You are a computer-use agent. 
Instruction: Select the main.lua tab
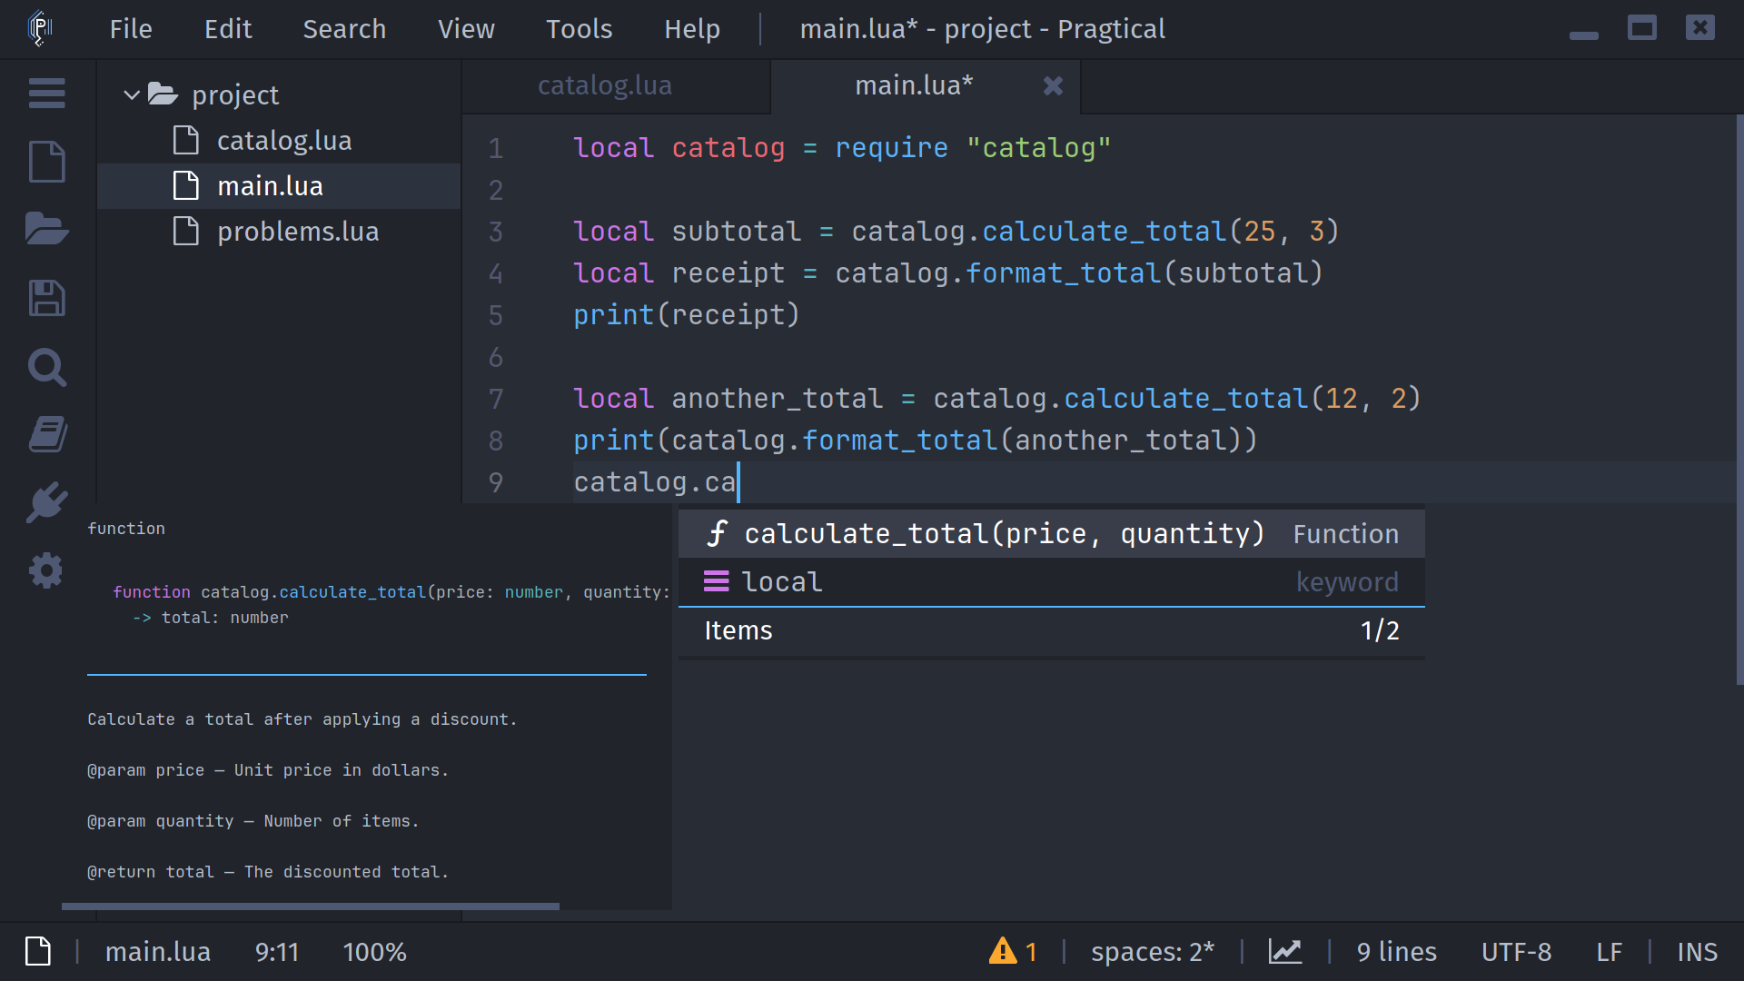(x=926, y=85)
